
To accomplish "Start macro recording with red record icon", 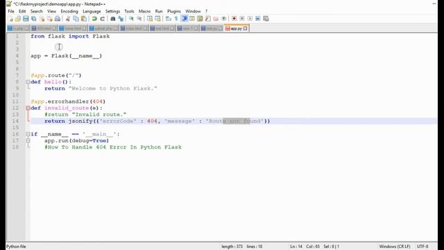I will pos(234,19).
